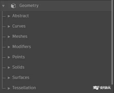This screenshot has height=93, width=114.
Task: Click the Geometry cube icon
Action: click(13, 6)
